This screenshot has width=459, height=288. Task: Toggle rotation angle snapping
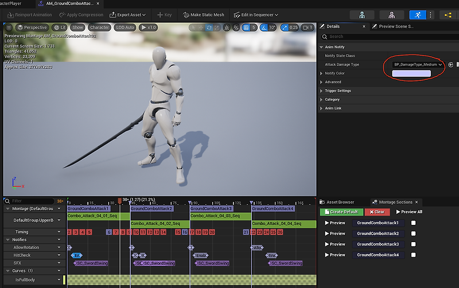[264, 28]
